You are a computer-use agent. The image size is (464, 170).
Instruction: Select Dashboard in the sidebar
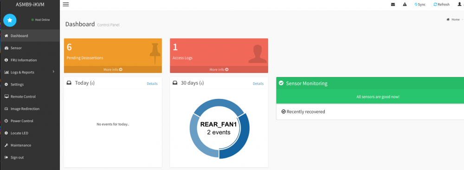(30, 36)
